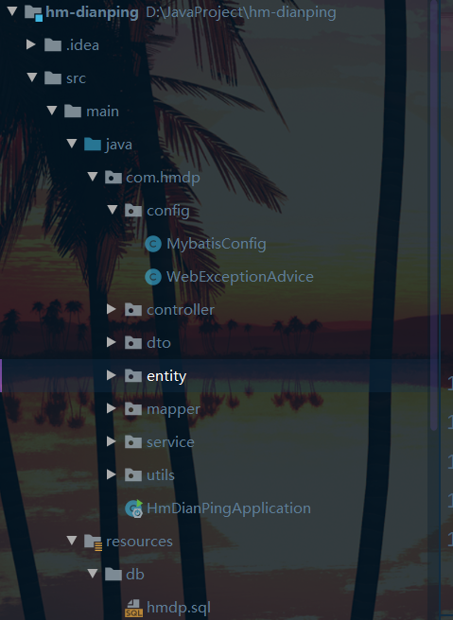Click the hmdp.sql SQL file icon
Image resolution: width=453 pixels, height=620 pixels.
pyautogui.click(x=133, y=608)
